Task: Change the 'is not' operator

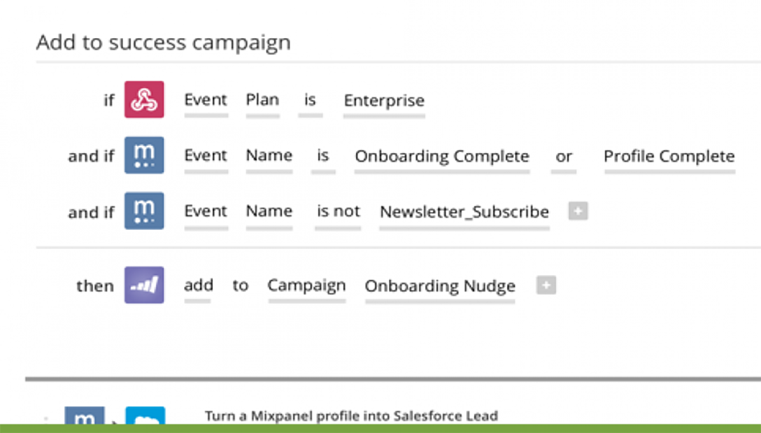Action: (338, 211)
